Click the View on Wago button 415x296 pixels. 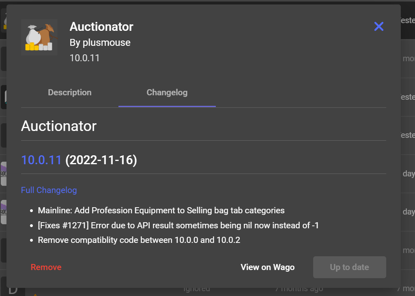pyautogui.click(x=267, y=267)
